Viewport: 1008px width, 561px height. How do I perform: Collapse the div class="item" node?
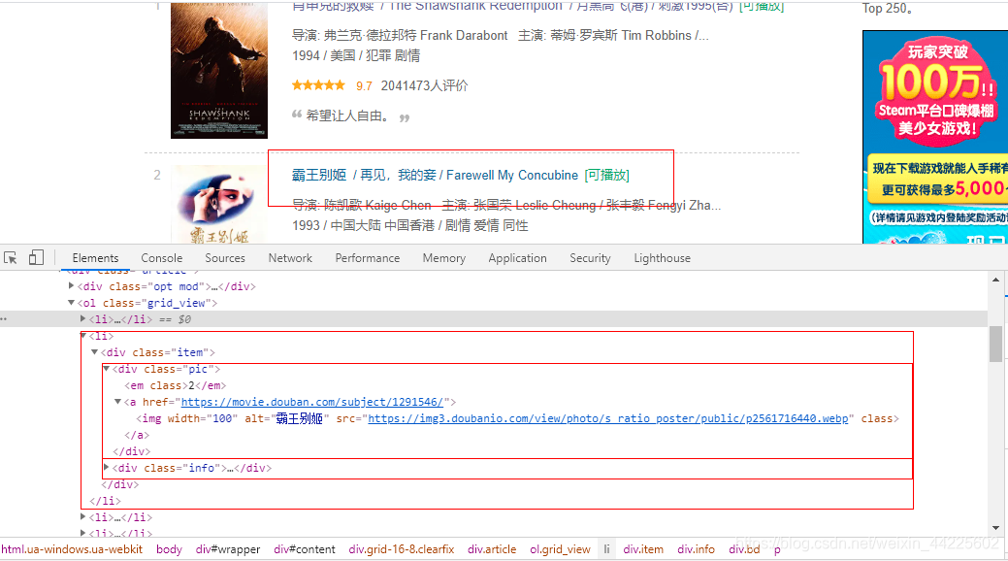coord(94,352)
